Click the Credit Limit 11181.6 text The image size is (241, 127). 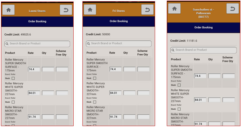[184, 41]
